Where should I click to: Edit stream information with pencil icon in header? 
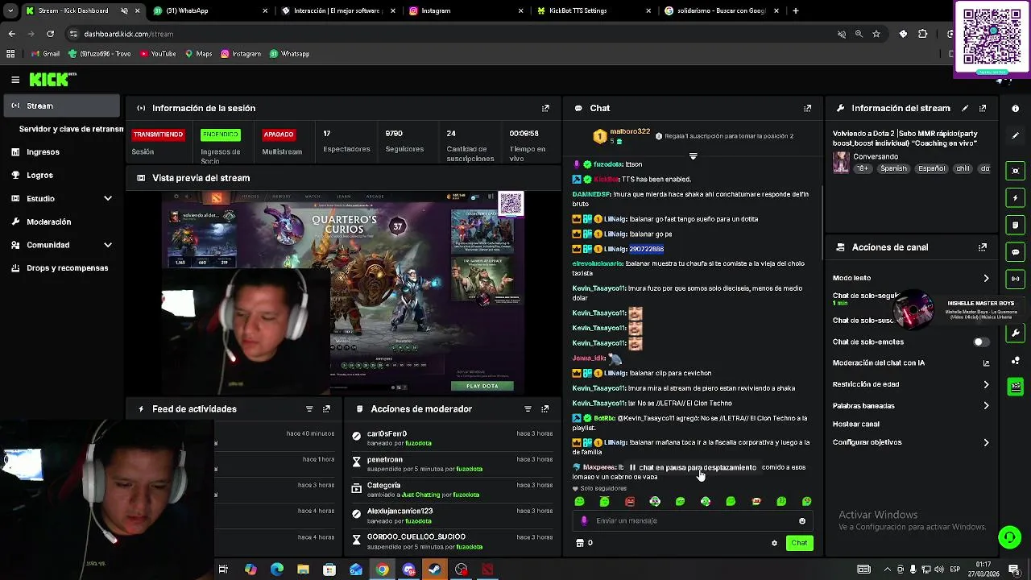coord(965,108)
